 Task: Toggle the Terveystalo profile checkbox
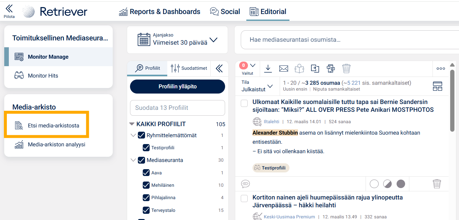(x=146, y=210)
